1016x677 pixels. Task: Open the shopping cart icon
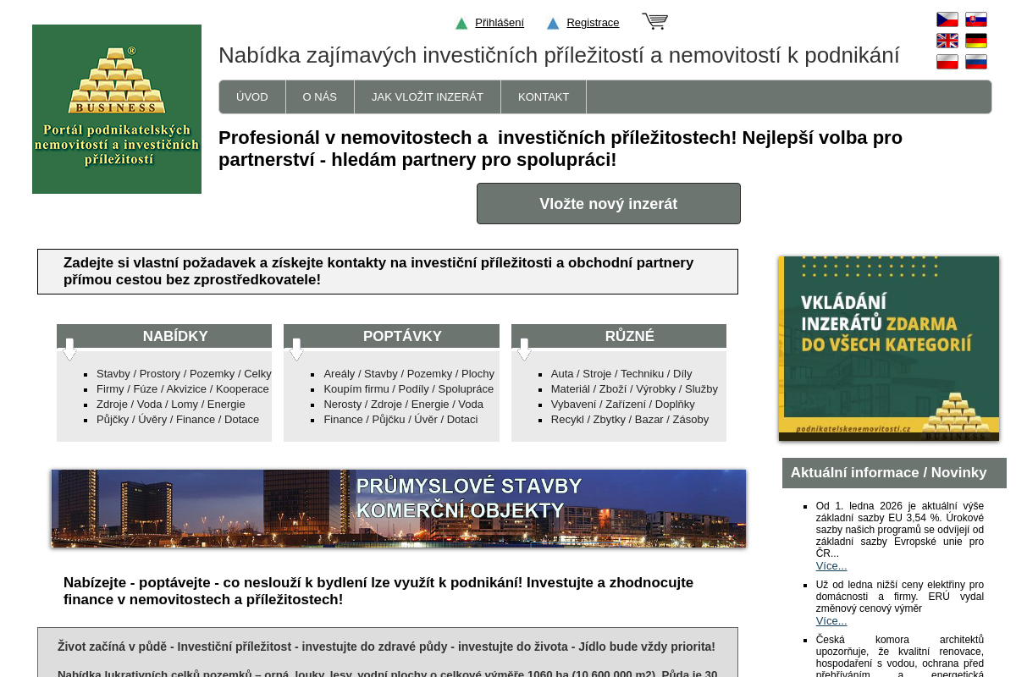(x=654, y=21)
